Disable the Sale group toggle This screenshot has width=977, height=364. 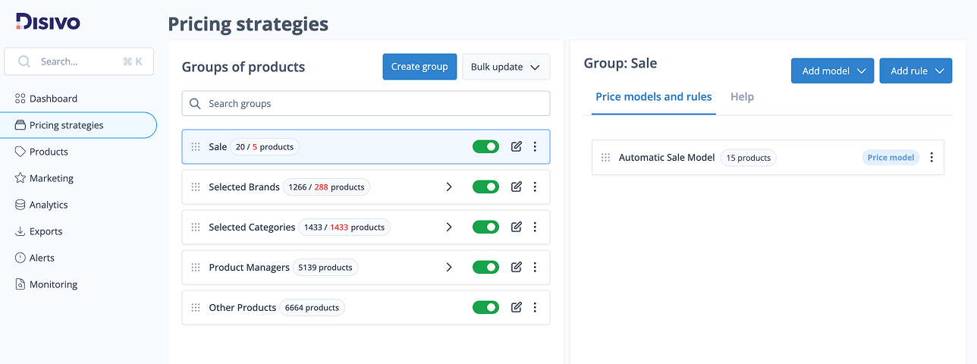(x=485, y=146)
